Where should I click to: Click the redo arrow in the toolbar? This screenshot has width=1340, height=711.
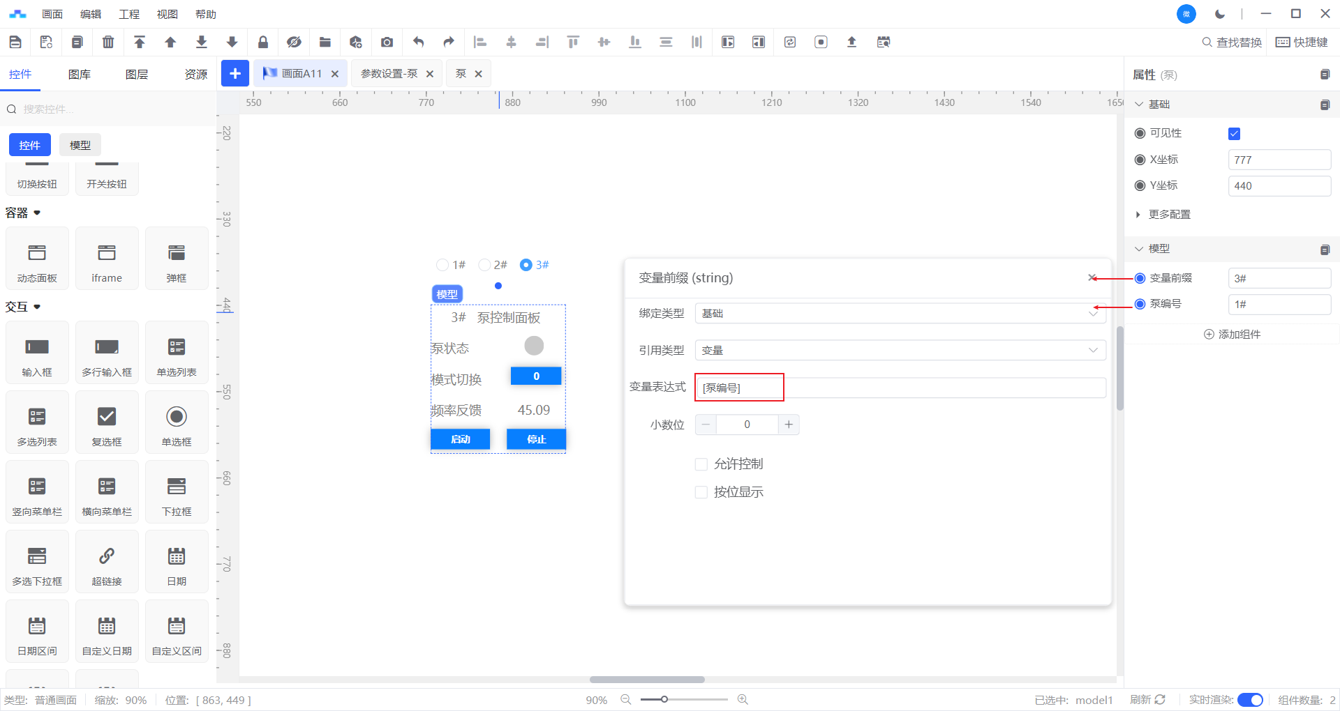[x=449, y=43]
